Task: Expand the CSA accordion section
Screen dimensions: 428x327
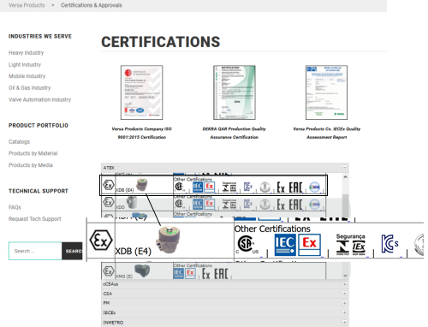Action: pyautogui.click(x=345, y=294)
